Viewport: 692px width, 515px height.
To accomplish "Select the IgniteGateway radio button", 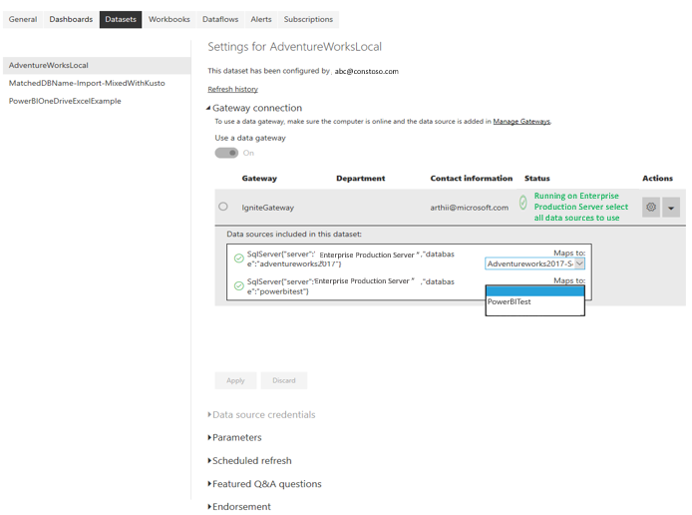I will (x=223, y=207).
